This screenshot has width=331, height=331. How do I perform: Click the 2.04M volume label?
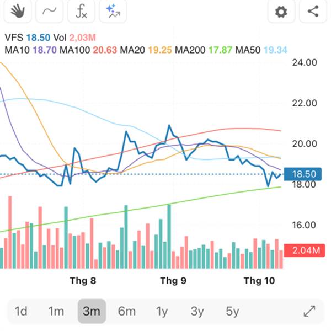pyautogui.click(x=305, y=251)
